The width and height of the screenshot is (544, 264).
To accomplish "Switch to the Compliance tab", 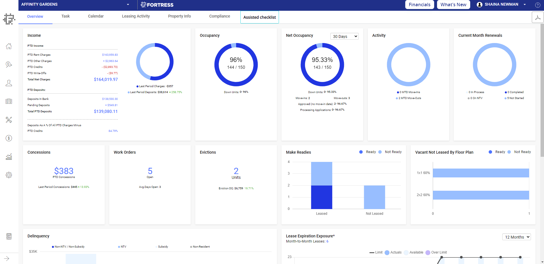I will (x=220, y=16).
